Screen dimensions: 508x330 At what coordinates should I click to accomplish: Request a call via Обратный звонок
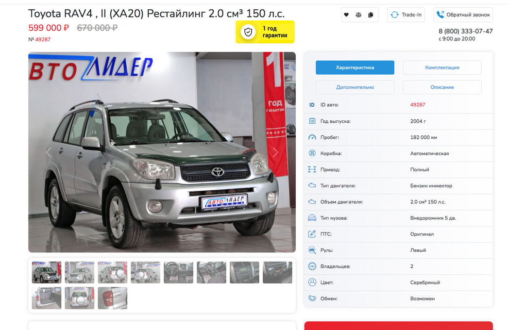coord(463,15)
